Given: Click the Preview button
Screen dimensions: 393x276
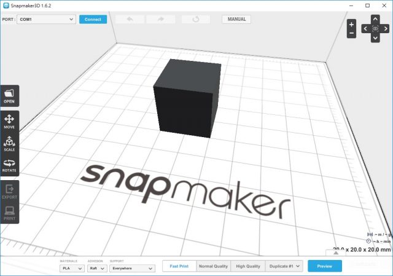Looking at the screenshot, I should coord(325,266).
